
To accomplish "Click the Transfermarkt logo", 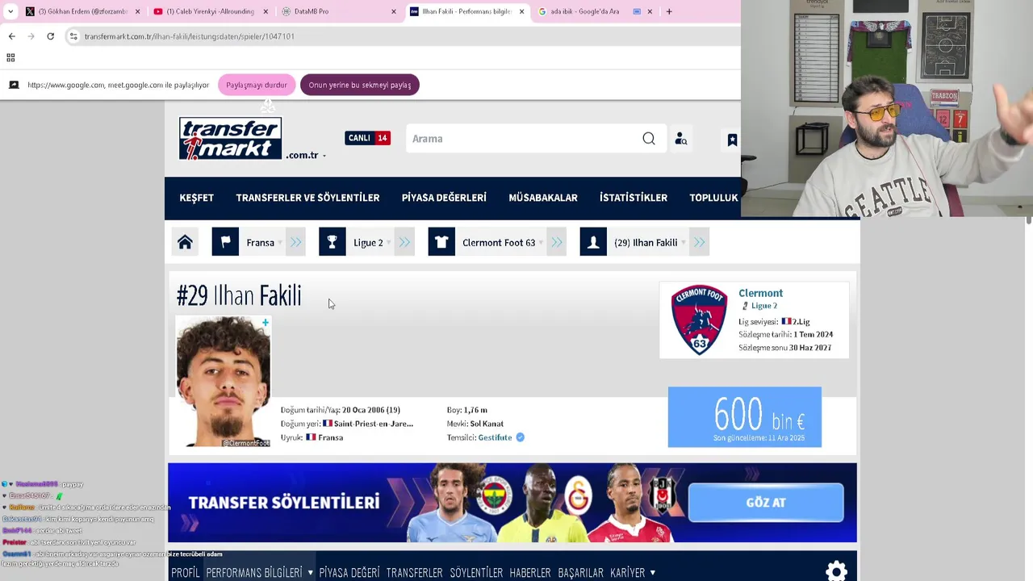I will (230, 138).
